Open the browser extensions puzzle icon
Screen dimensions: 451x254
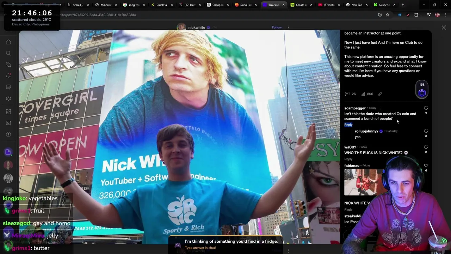[x=416, y=15]
